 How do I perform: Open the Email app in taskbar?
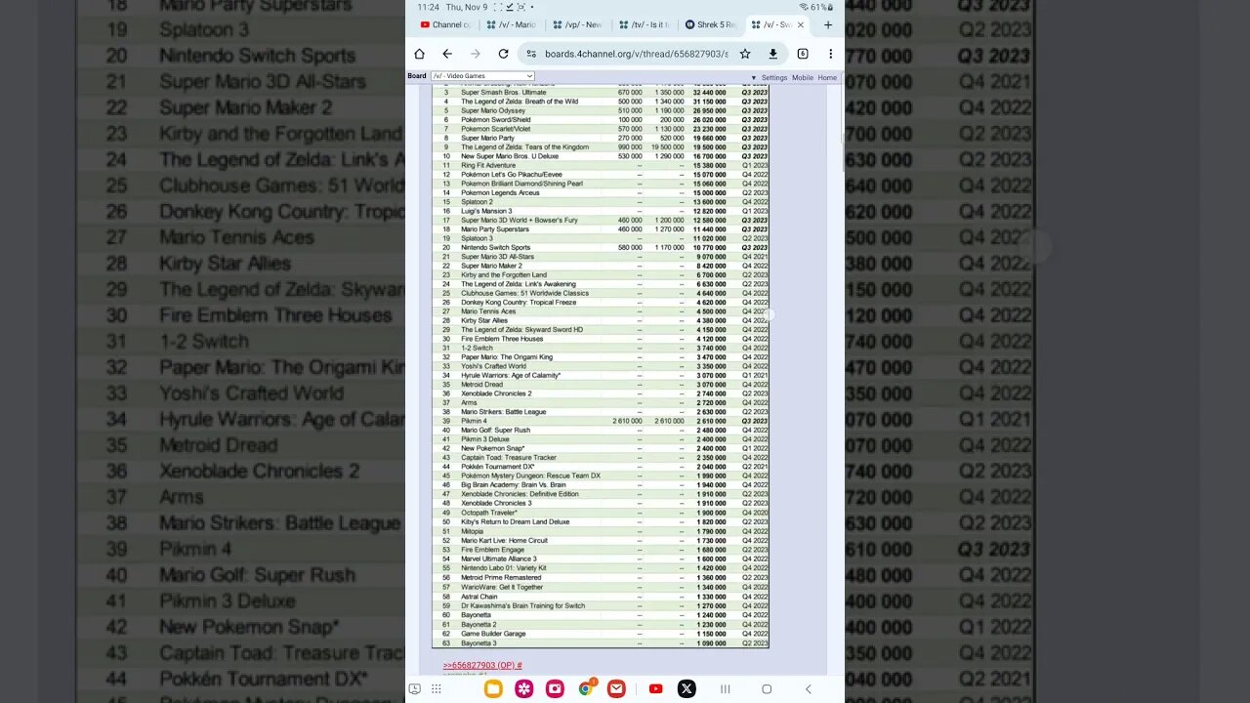(x=616, y=688)
